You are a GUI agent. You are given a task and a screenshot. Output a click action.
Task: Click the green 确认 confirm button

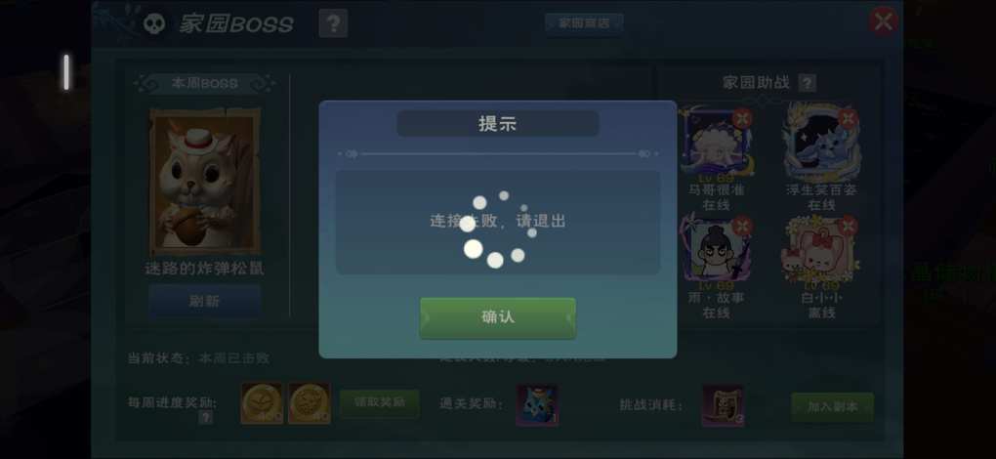pyautogui.click(x=497, y=317)
